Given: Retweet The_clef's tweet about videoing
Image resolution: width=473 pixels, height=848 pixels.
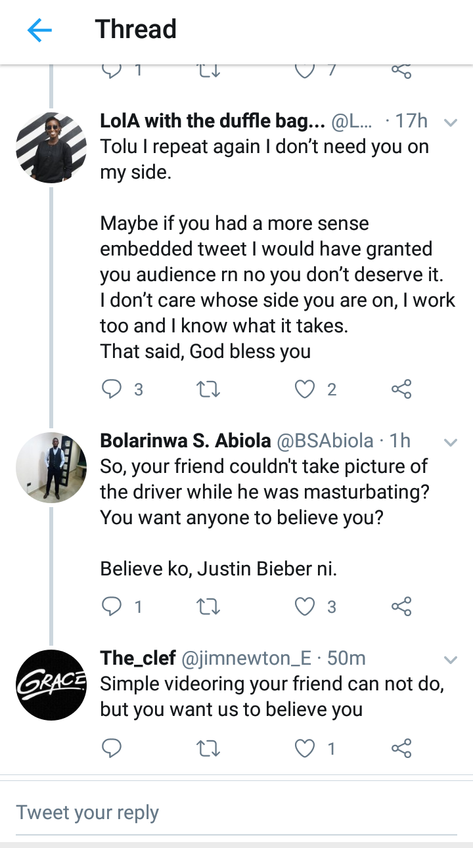Looking at the screenshot, I should pos(209,748).
